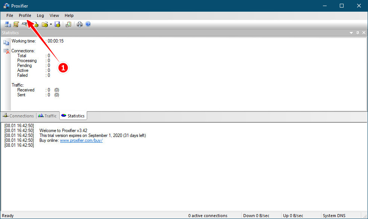Switch to the Connections tab
The image size is (368, 219).
point(18,116)
